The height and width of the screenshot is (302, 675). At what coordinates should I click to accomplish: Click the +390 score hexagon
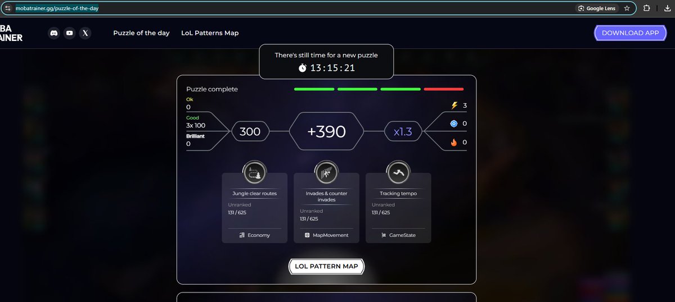[326, 132]
